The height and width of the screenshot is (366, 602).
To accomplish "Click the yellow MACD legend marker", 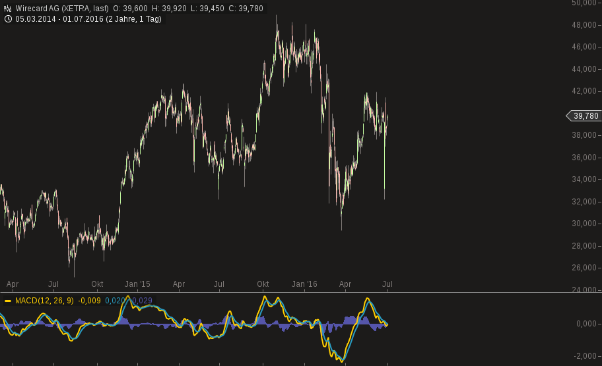I will point(8,301).
